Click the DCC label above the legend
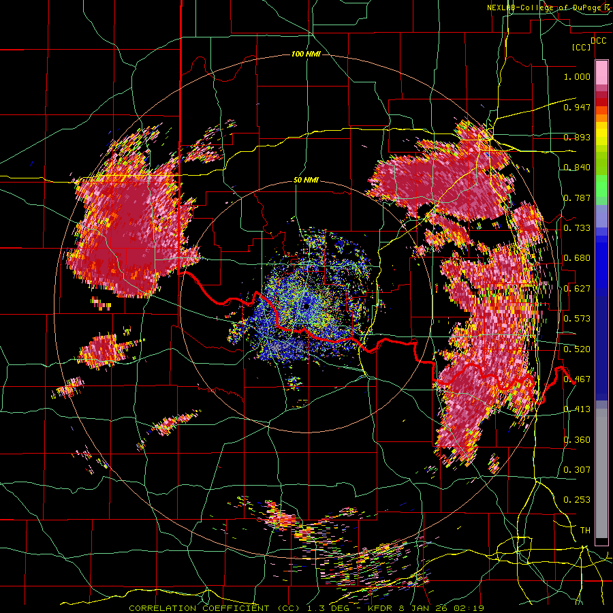The height and width of the screenshot is (613, 613). [x=598, y=41]
